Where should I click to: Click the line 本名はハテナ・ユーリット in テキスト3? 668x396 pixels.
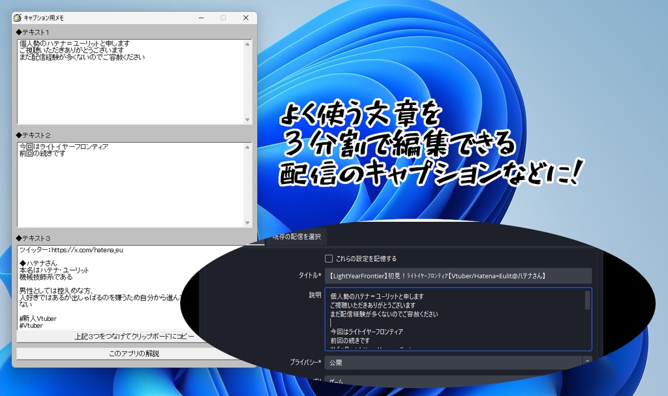54,270
